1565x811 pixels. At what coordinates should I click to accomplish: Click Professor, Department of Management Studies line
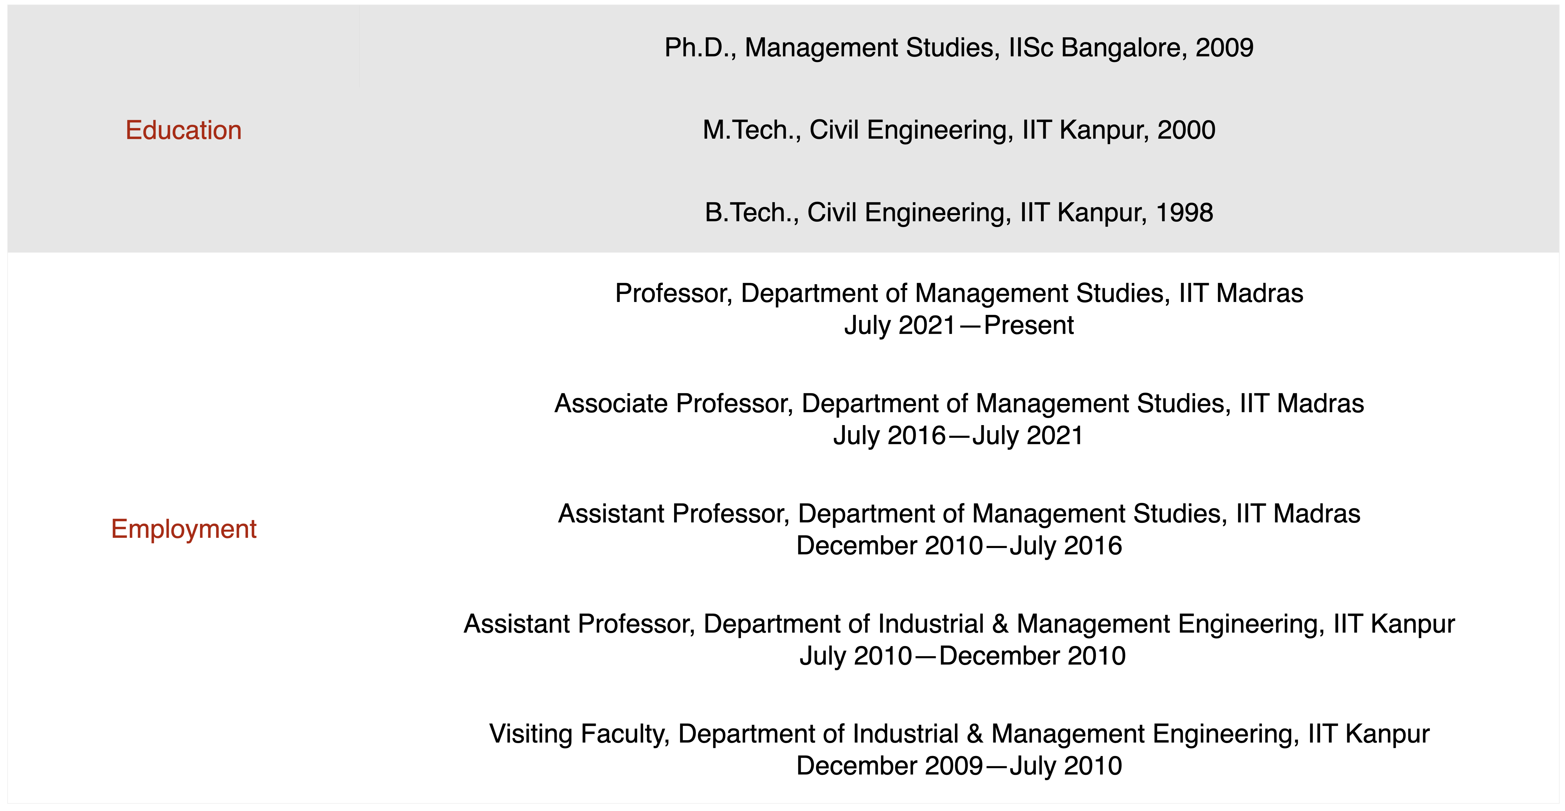[x=959, y=294]
